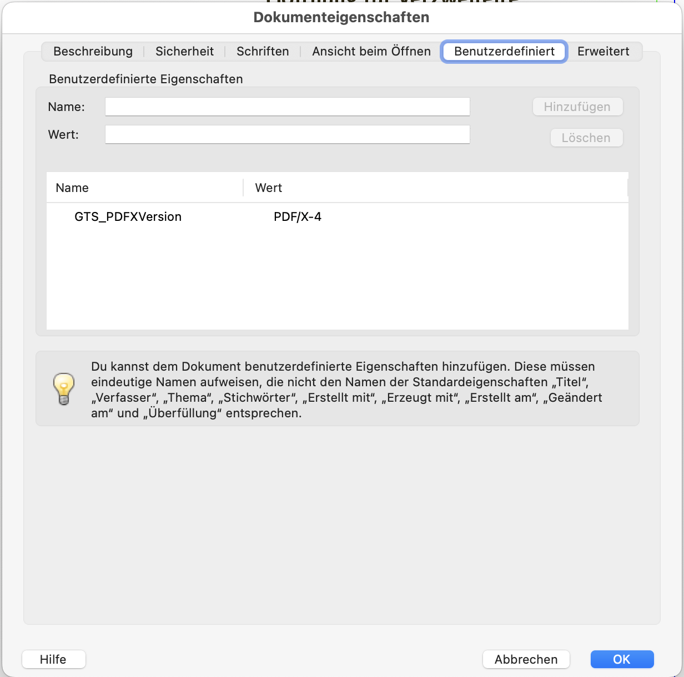This screenshot has width=684, height=677.
Task: Select the Schriften tab
Action: [263, 52]
